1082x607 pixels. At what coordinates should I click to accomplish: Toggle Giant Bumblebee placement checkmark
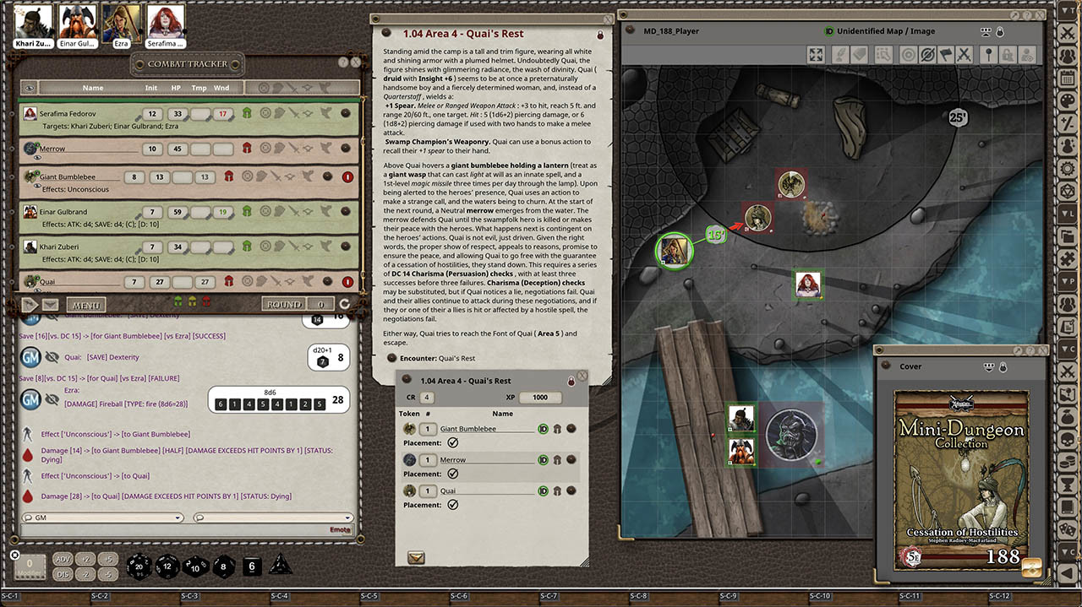453,442
